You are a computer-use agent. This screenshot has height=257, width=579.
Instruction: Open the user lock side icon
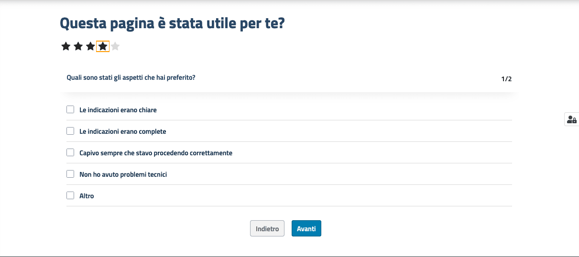coord(571,119)
